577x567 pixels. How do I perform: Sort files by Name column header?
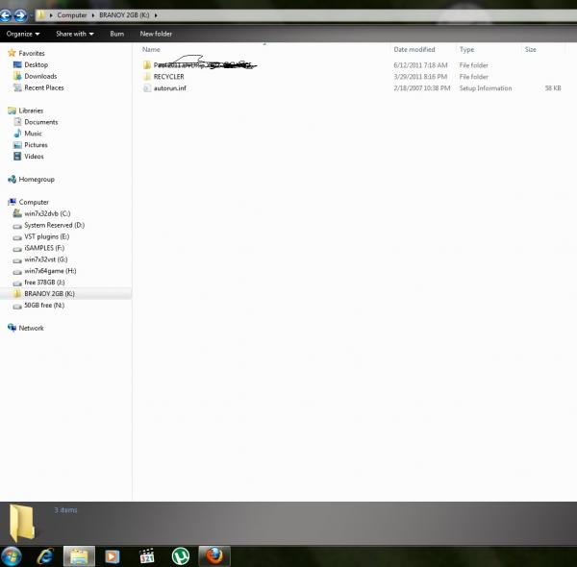click(151, 49)
